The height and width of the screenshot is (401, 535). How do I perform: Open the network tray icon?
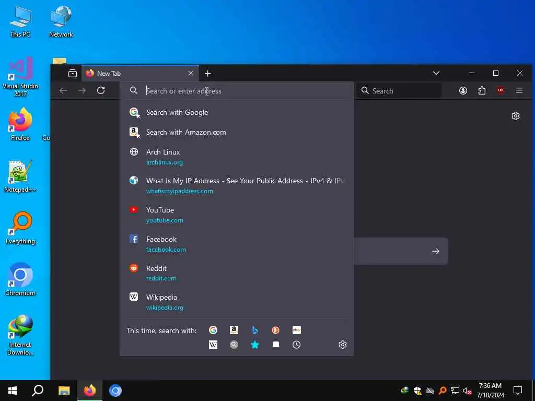pyautogui.click(x=455, y=391)
